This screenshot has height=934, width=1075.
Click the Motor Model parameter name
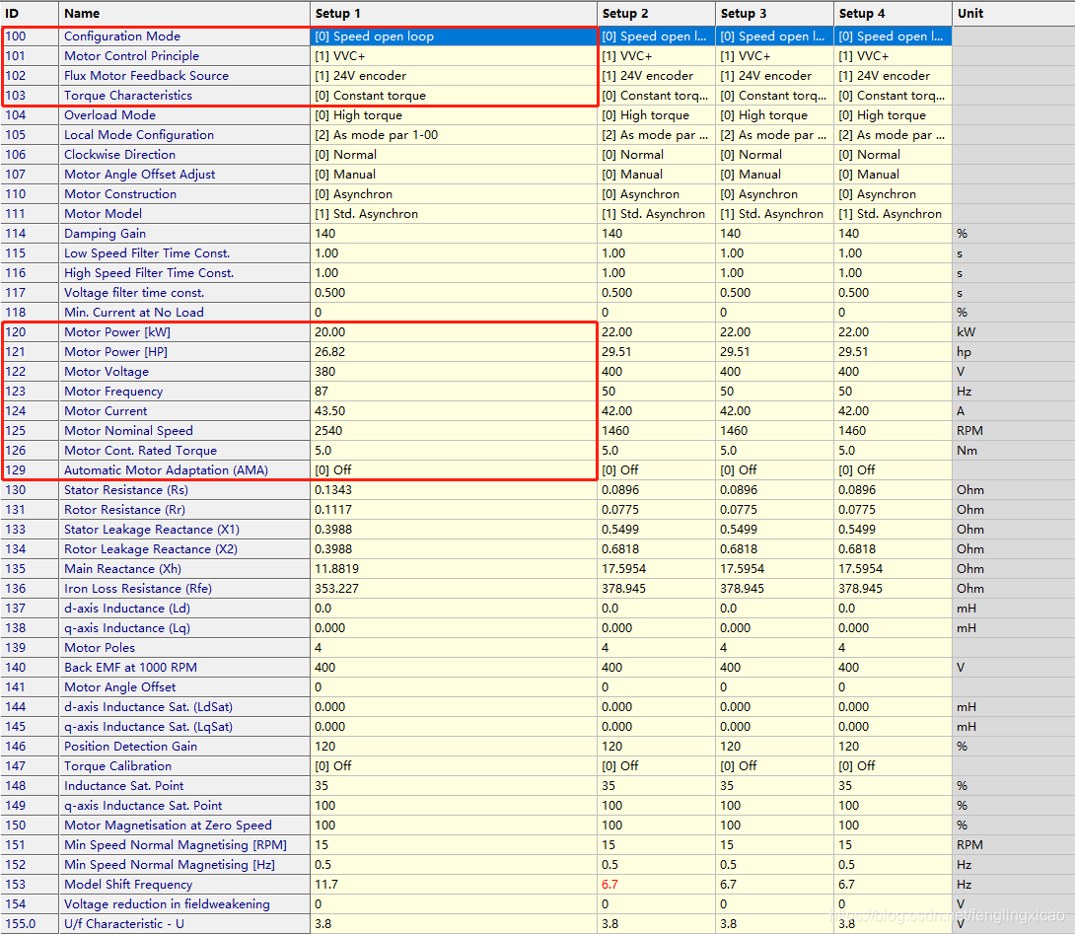tap(103, 214)
